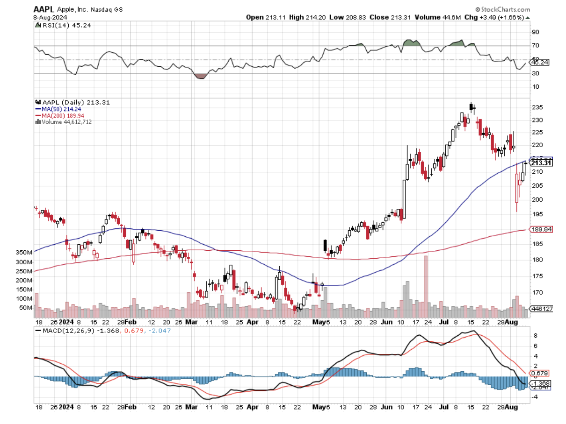
Task: Click the MACD 0.679 signal axis marker
Action: (x=540, y=373)
